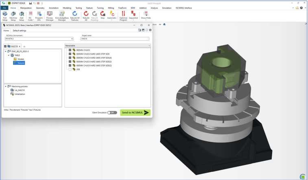Open the quick access overflow dots menu

[x=42, y=3]
